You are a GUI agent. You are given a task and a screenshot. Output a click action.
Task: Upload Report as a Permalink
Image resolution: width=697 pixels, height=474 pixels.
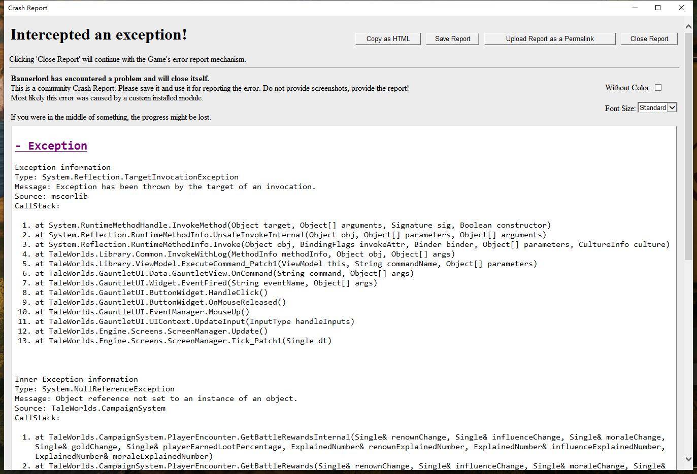550,39
